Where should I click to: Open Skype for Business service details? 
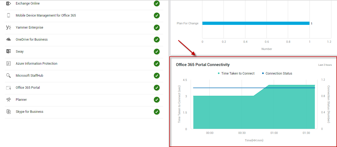coord(29,112)
